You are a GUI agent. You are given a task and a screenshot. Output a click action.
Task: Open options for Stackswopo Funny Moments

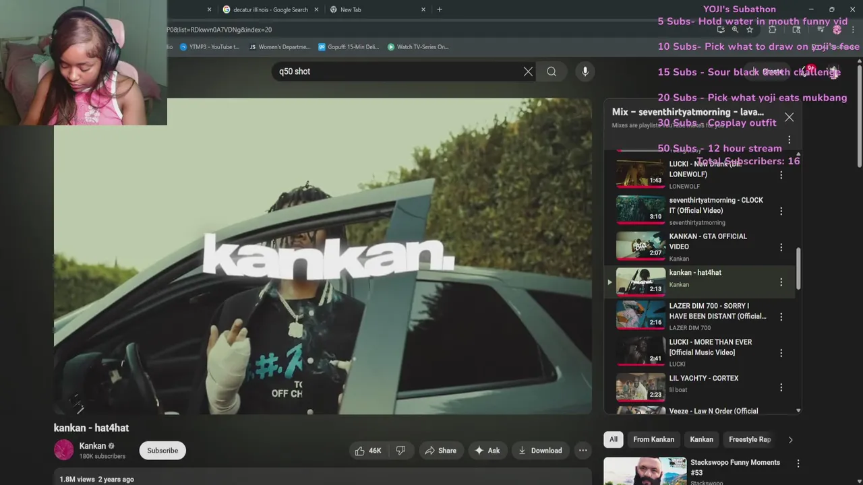[798, 463]
